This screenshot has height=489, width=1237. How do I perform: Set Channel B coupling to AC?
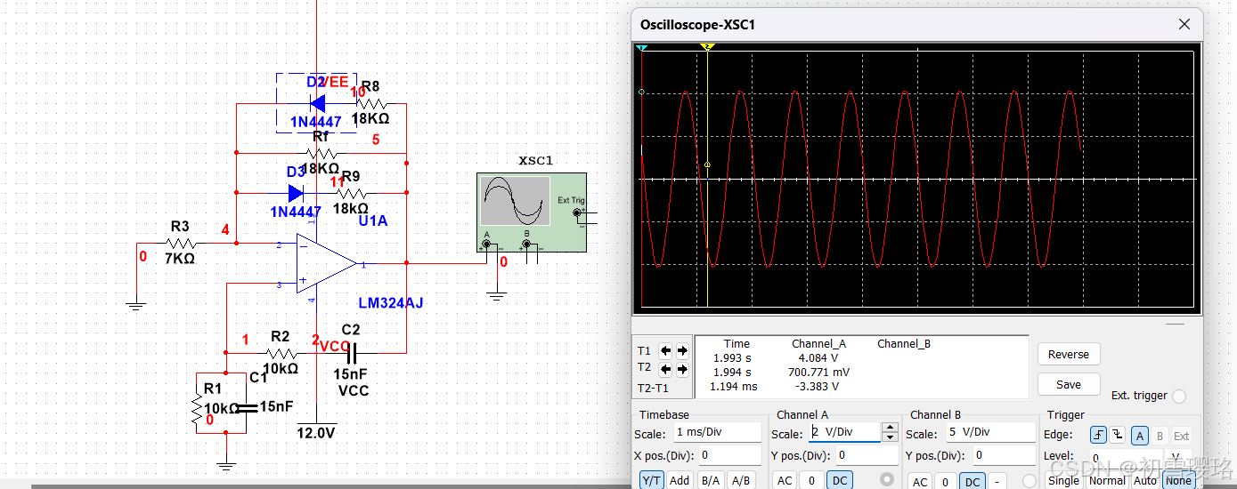coord(920,481)
